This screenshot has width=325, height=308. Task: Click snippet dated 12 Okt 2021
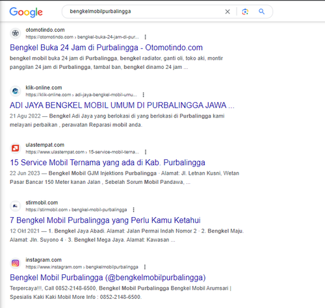(127, 235)
